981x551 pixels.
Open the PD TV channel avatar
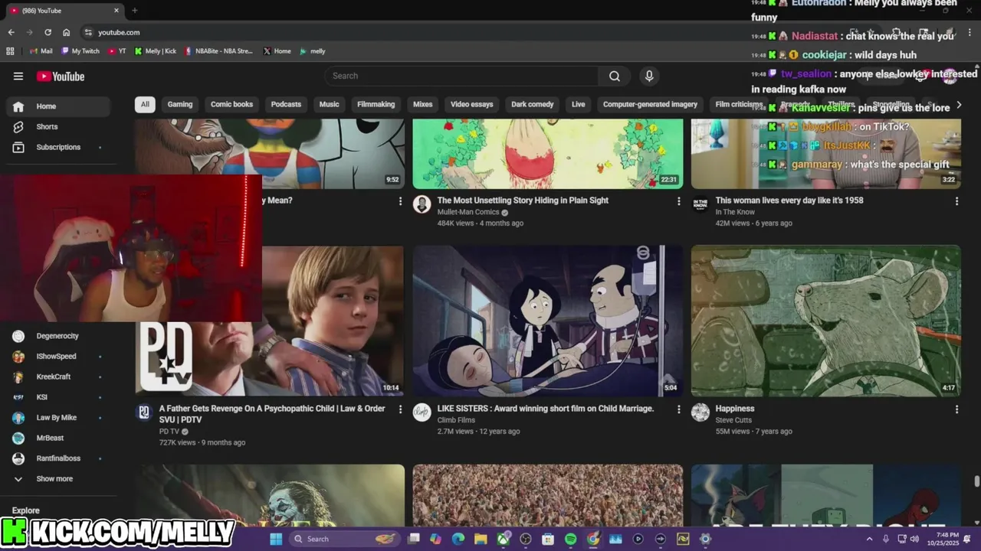click(x=144, y=412)
